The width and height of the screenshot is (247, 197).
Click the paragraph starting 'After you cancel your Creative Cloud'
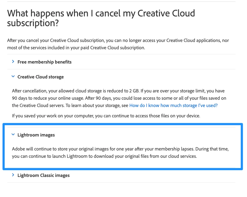pos(118,44)
